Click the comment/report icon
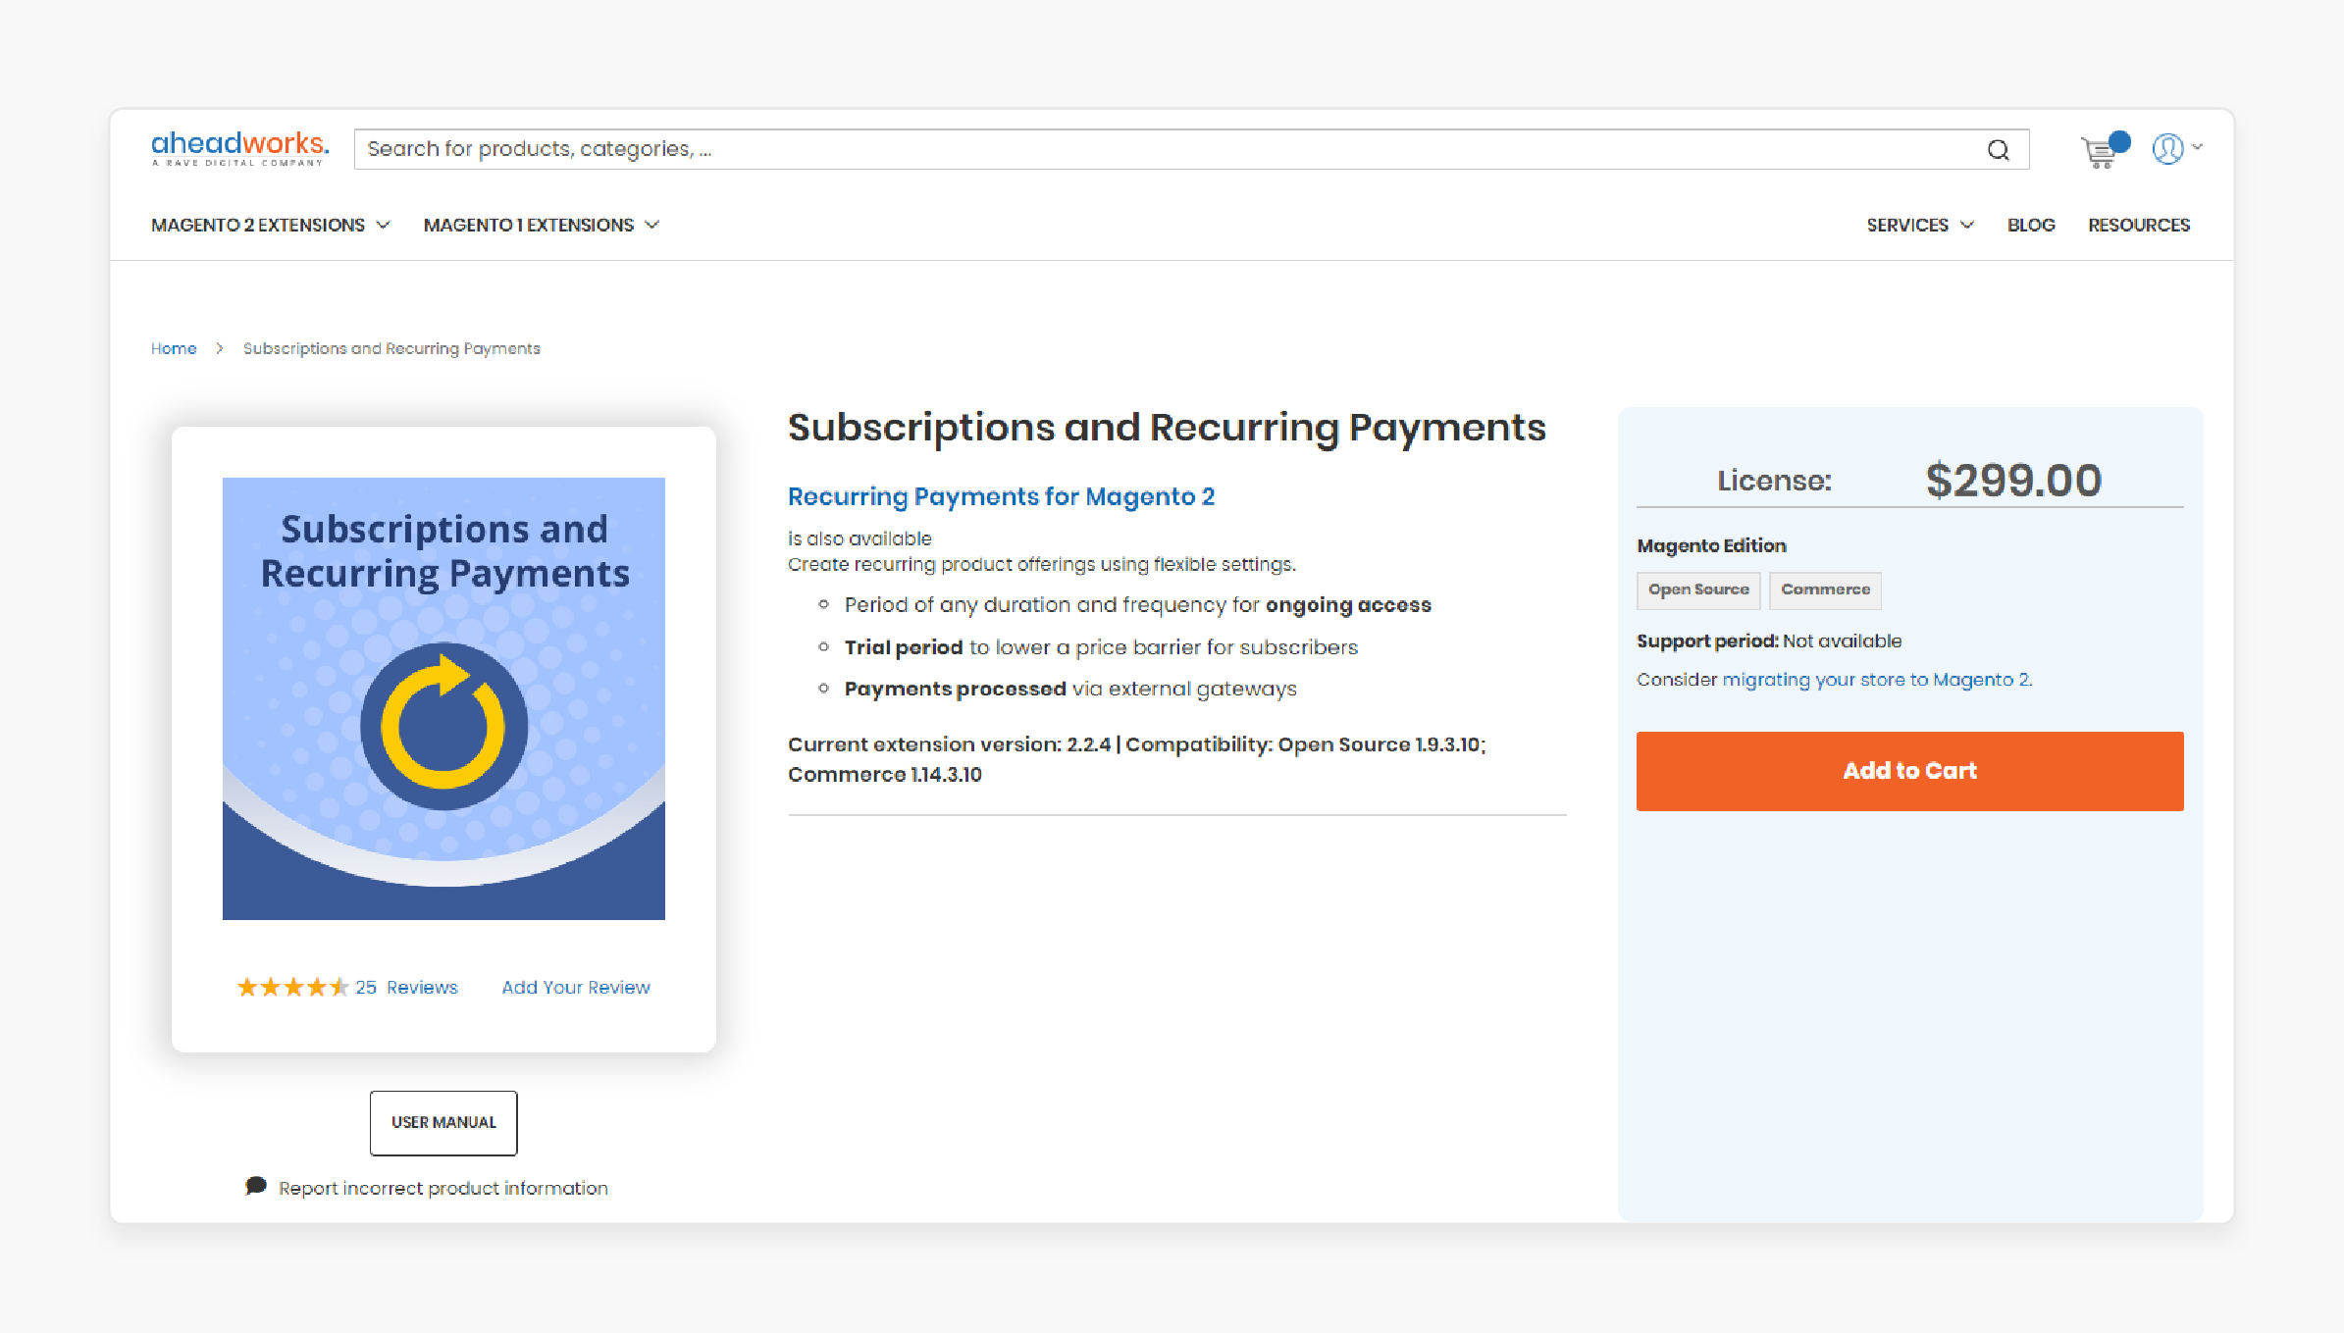Viewport: 2344px width, 1333px height. coord(254,1187)
